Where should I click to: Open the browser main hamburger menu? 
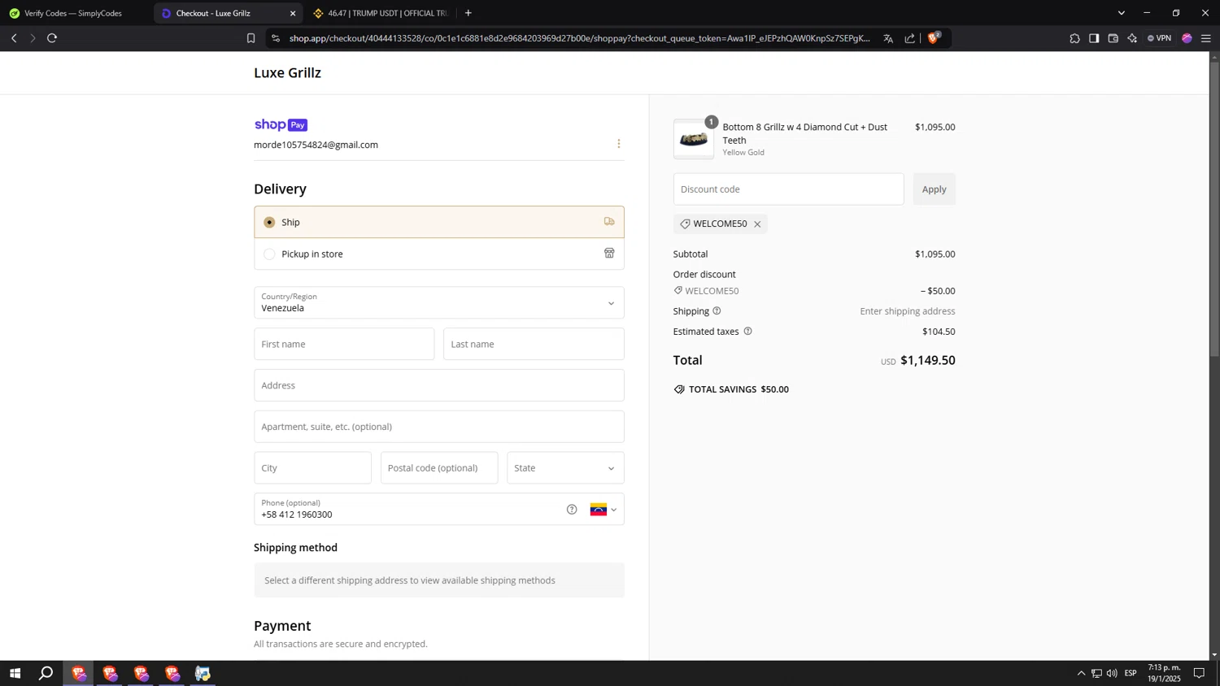[x=1206, y=38]
